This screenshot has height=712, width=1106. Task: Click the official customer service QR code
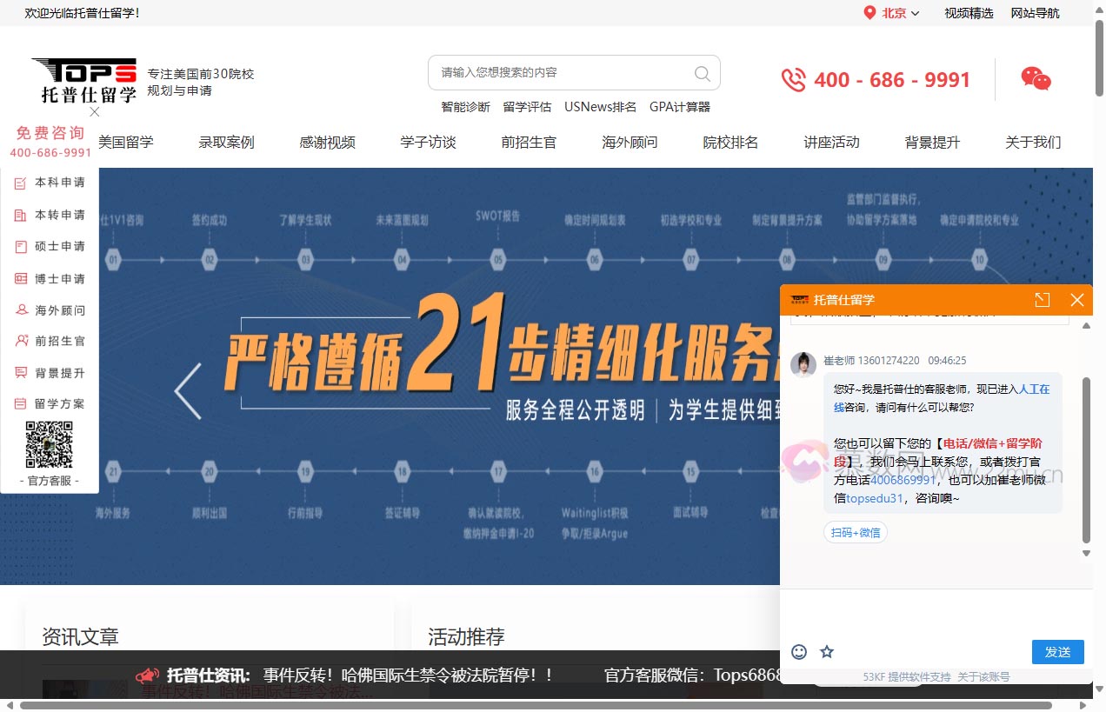[50, 447]
